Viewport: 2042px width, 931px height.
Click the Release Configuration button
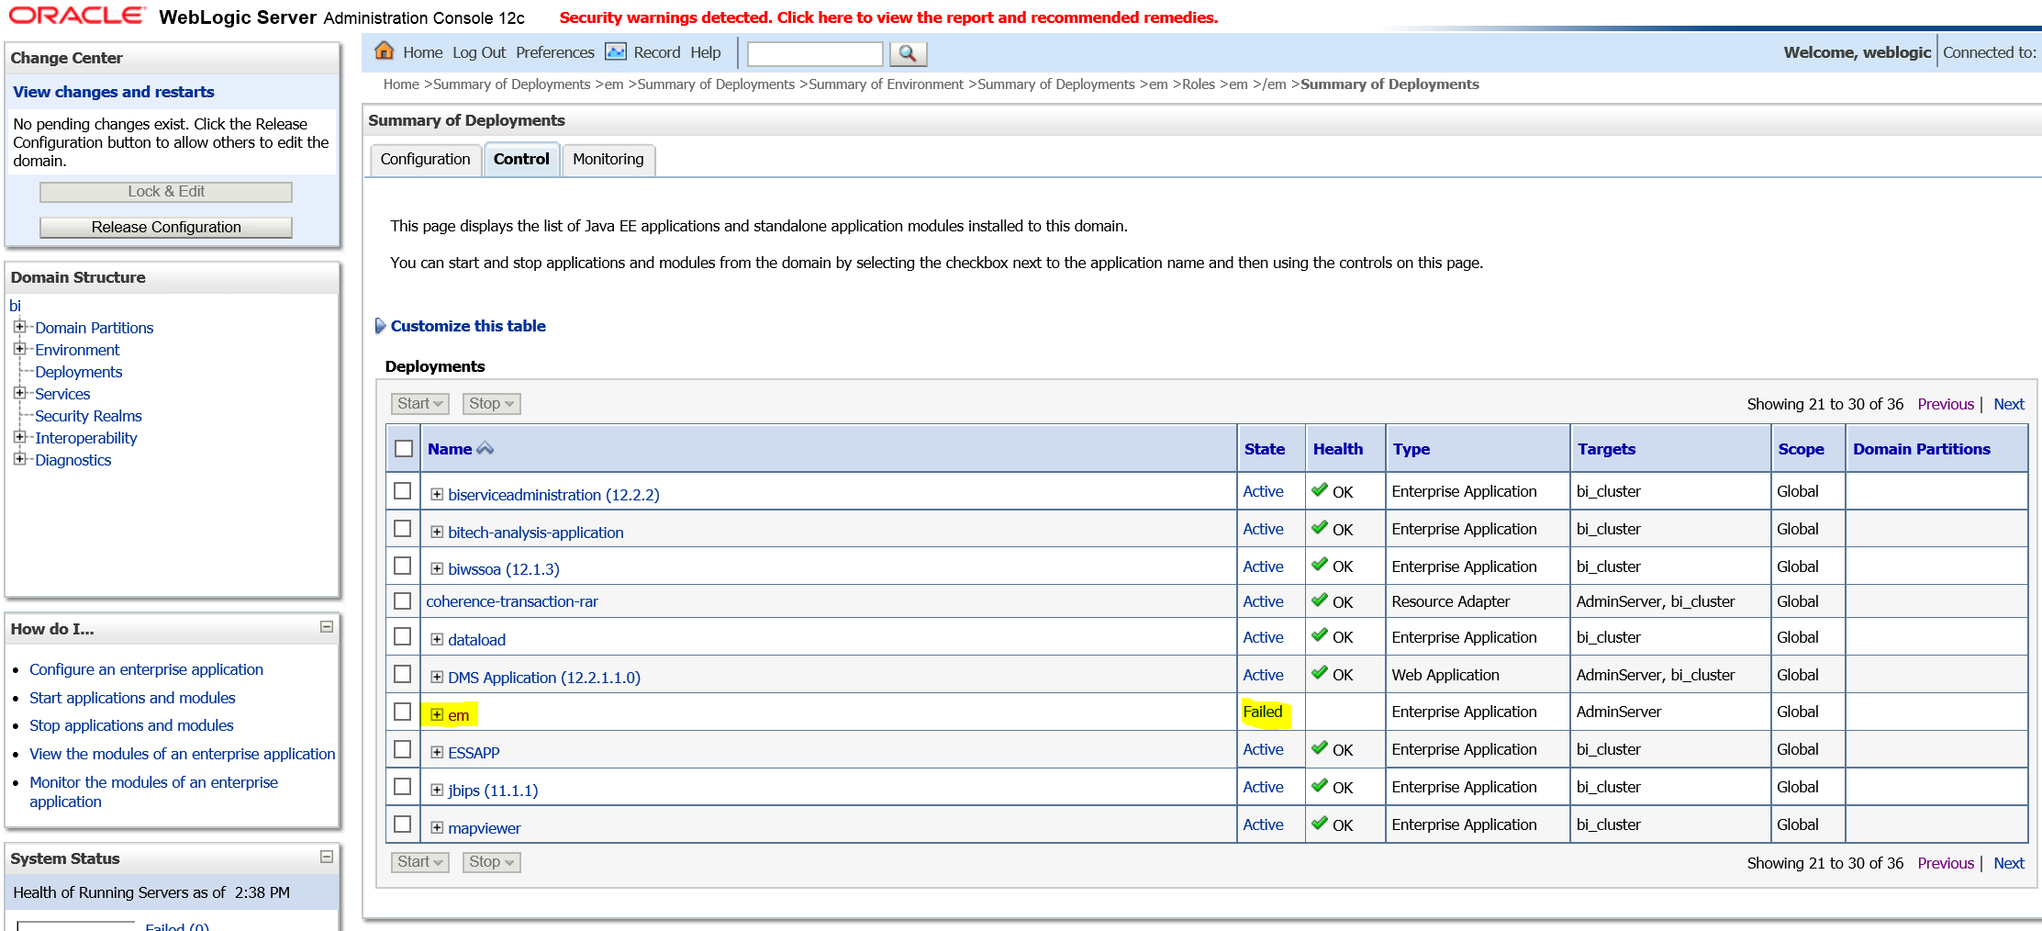[x=166, y=227]
